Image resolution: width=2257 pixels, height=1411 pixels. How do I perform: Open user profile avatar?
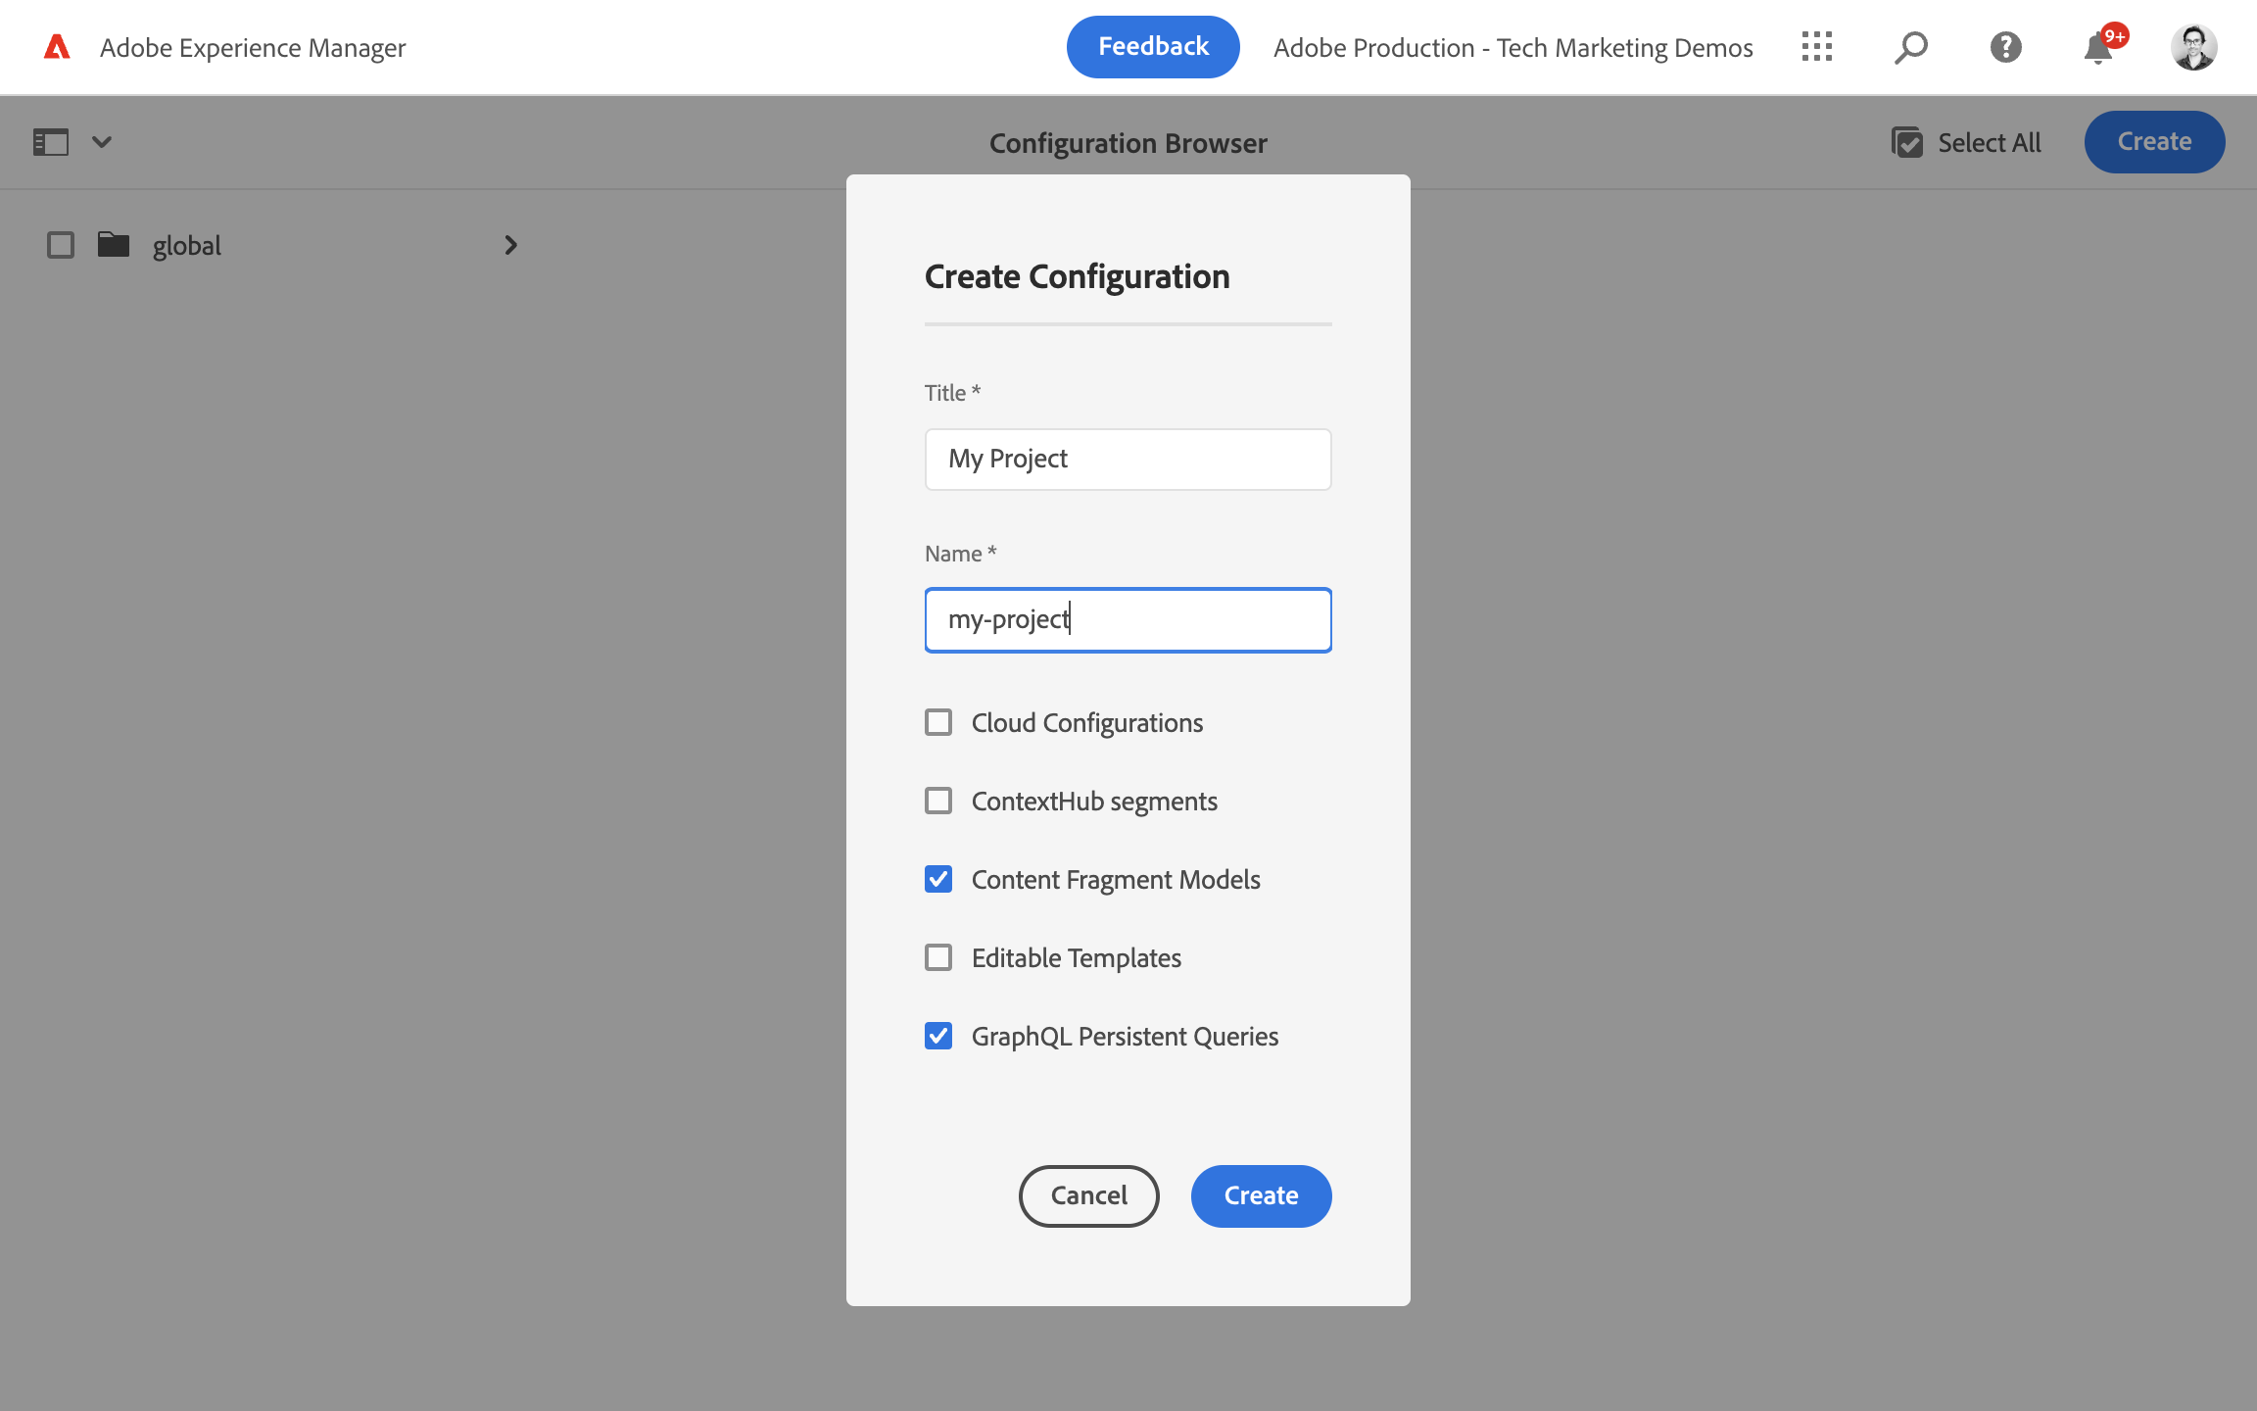[x=2193, y=47]
